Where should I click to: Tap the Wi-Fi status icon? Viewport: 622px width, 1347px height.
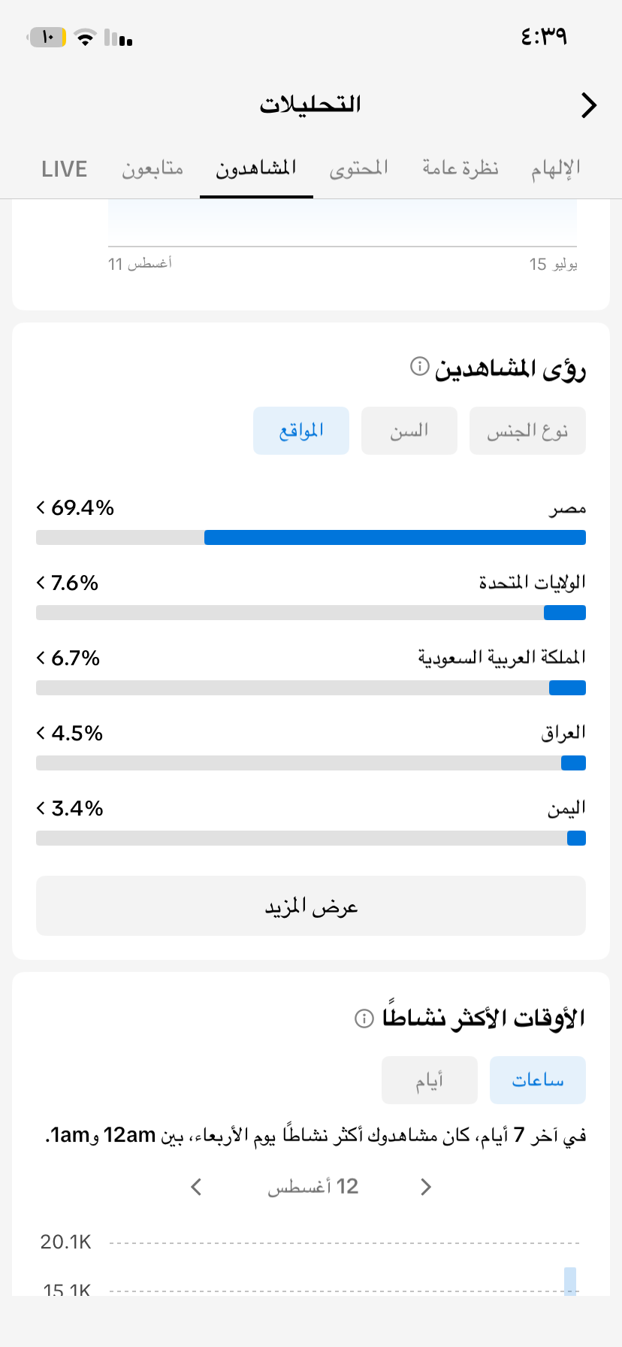(86, 38)
